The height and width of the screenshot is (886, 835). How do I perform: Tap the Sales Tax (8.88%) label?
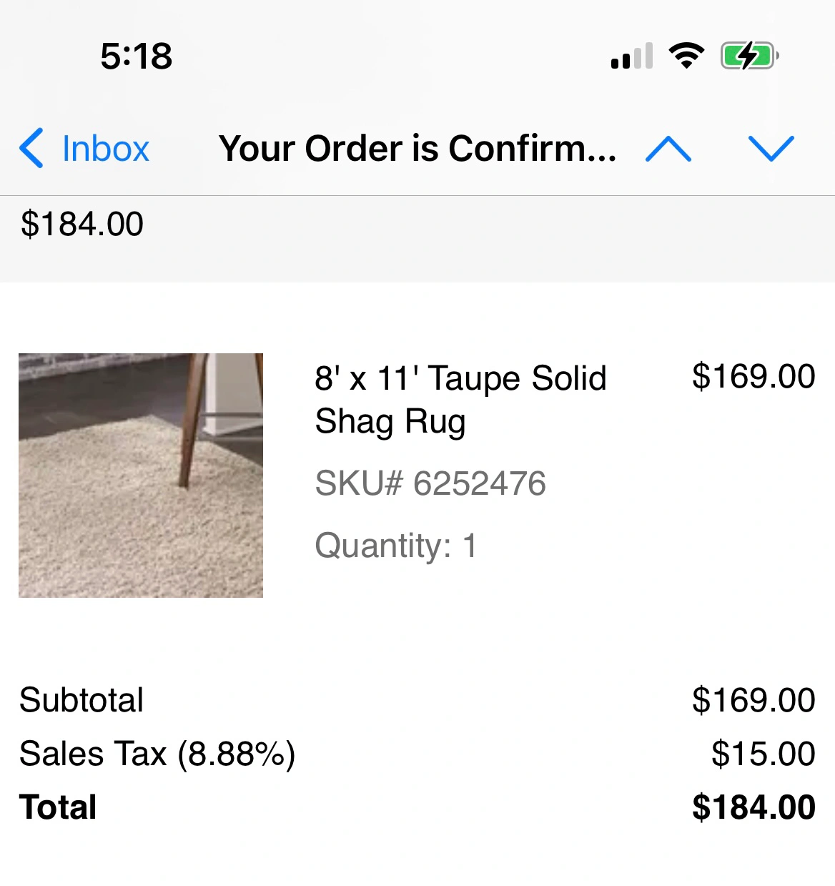(x=157, y=754)
